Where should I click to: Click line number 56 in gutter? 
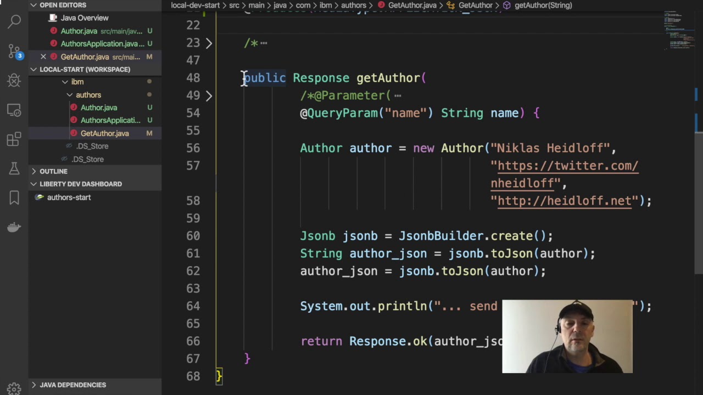pos(193,148)
